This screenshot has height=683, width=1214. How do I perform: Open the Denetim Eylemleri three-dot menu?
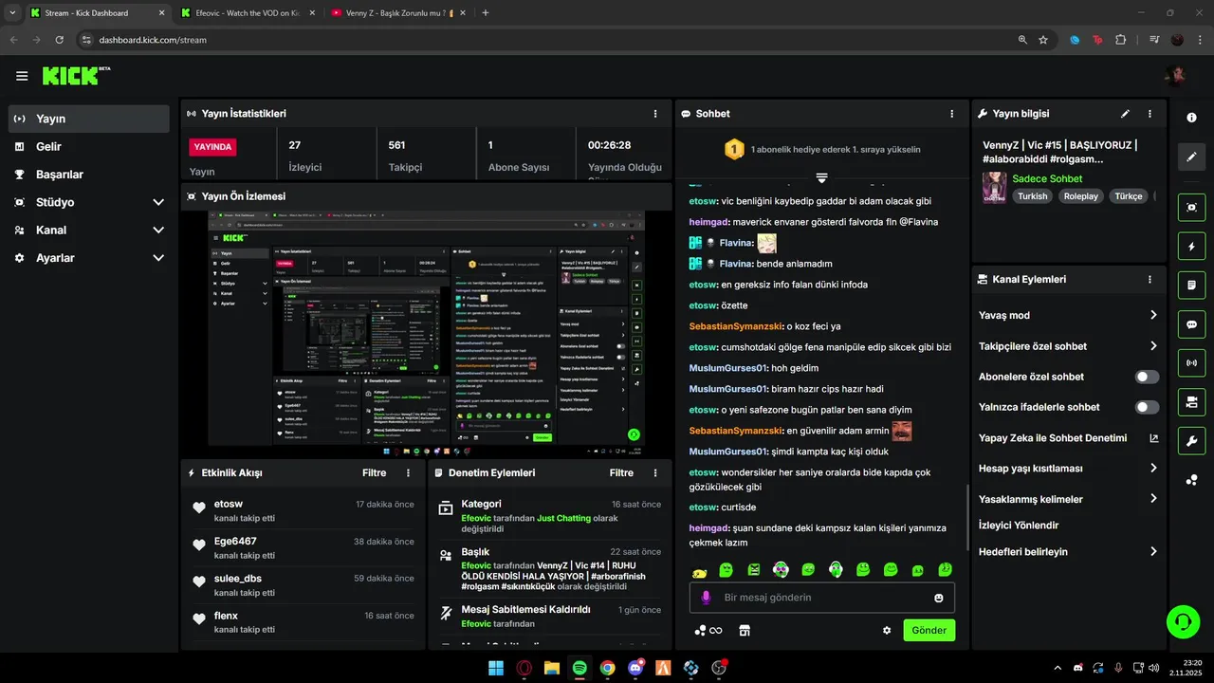(655, 472)
